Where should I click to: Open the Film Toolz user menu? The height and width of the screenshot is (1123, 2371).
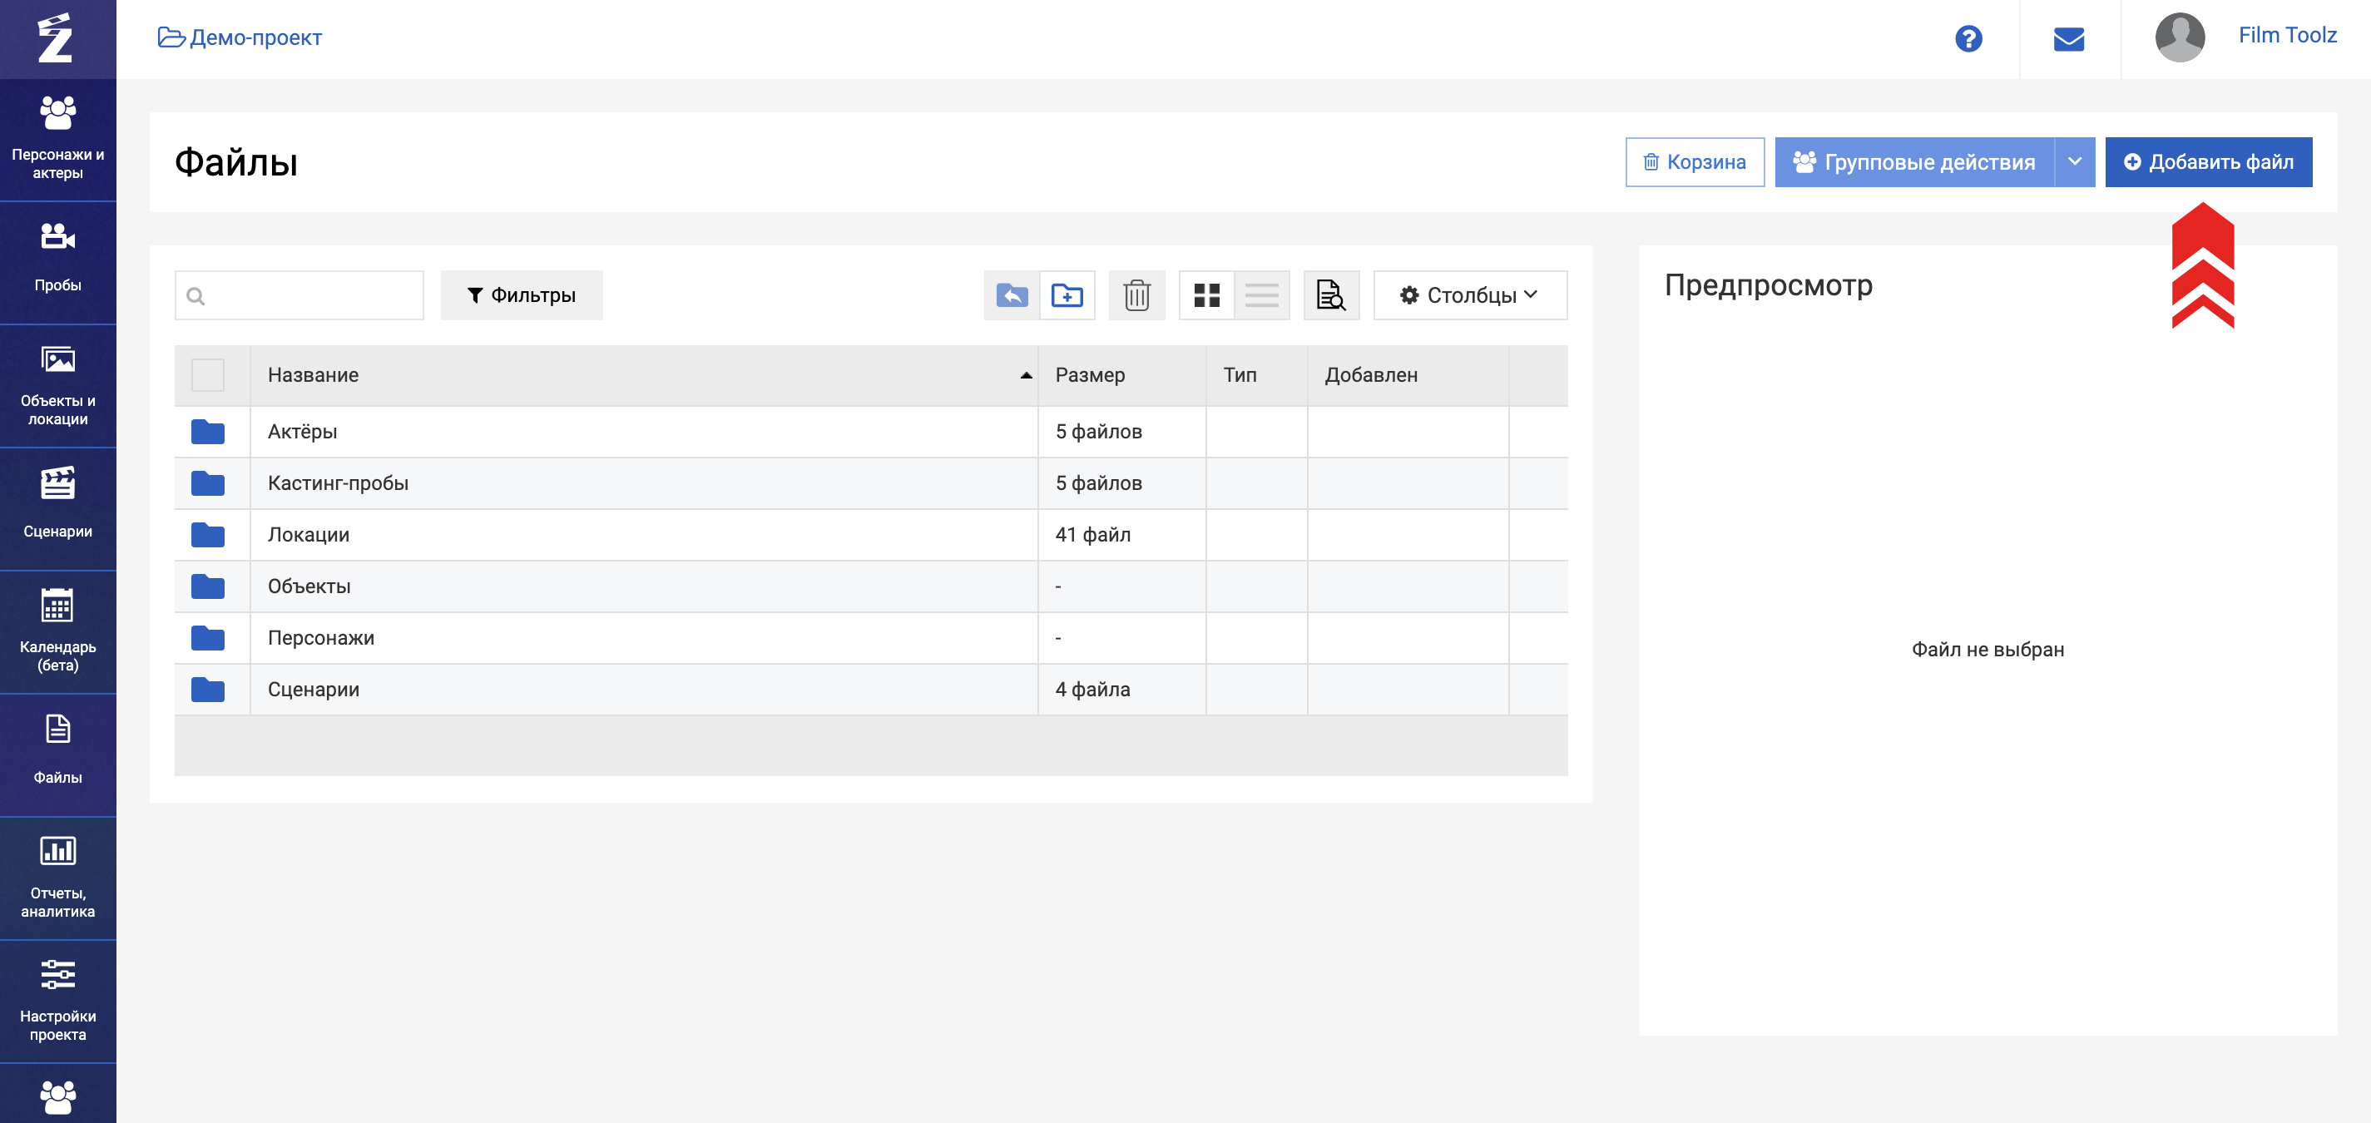tap(2287, 35)
